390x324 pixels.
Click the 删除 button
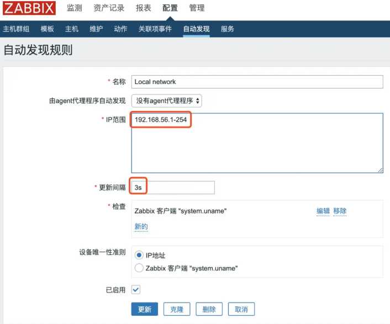tap(209, 309)
